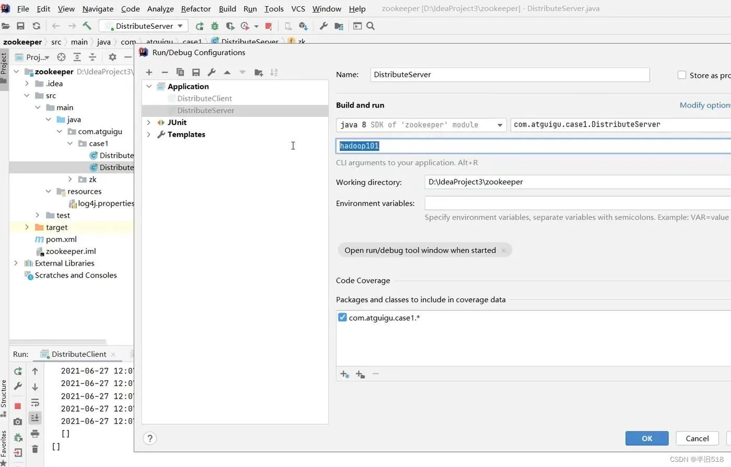Clear all Run console output trash icon

click(35, 449)
